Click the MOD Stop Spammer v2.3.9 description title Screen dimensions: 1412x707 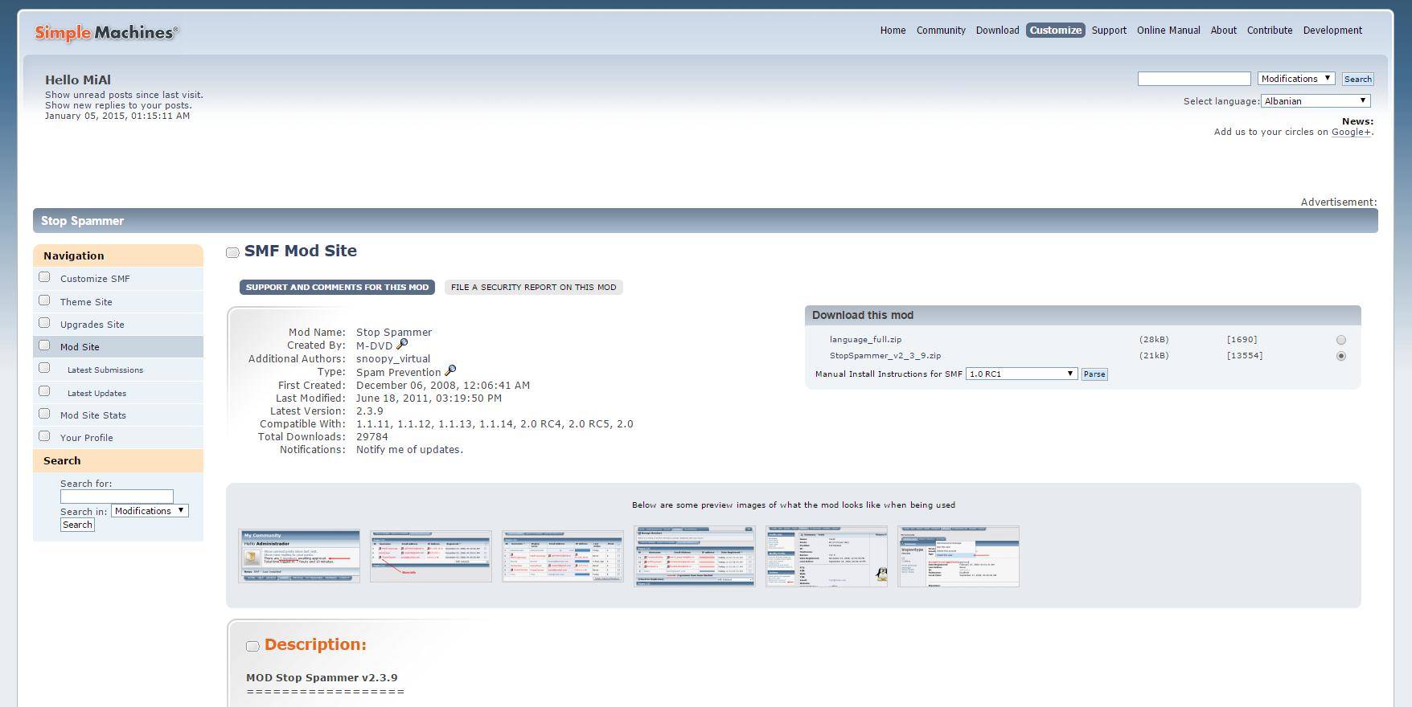tap(322, 677)
